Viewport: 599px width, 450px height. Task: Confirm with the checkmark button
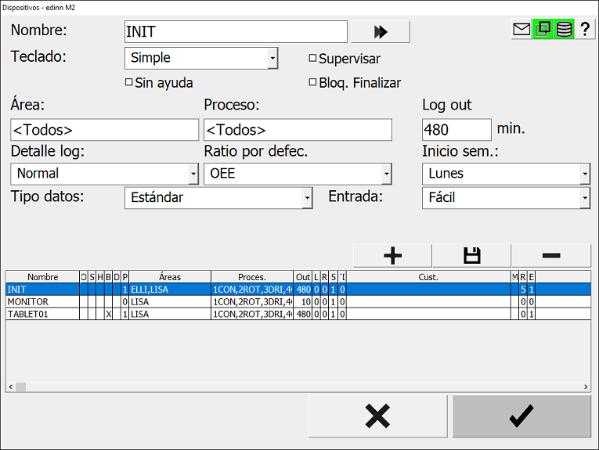521,416
